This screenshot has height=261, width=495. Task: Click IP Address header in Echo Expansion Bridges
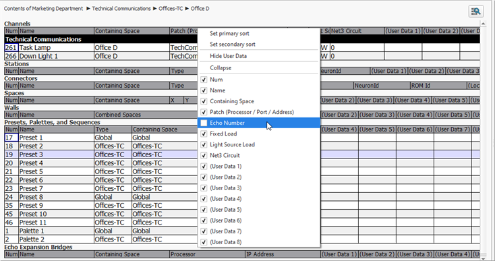[283, 254]
